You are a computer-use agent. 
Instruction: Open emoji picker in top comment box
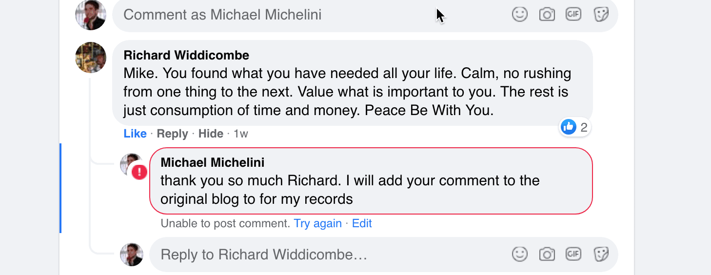520,15
